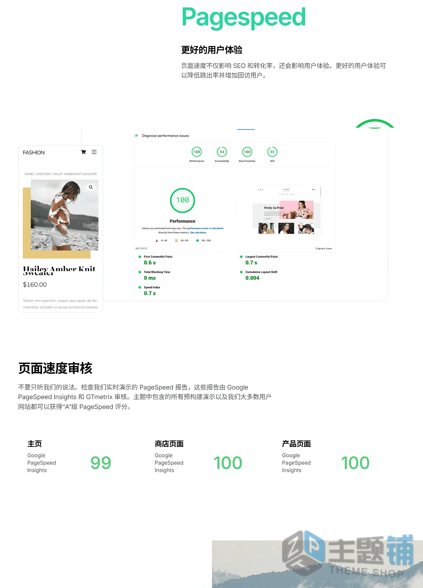Click the orange square 50–89 legend marker
Image resolution: width=423 pixels, height=588 pixels.
point(176,241)
